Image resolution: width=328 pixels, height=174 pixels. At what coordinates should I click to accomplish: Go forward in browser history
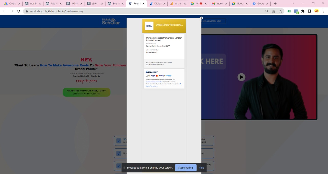point(12,11)
